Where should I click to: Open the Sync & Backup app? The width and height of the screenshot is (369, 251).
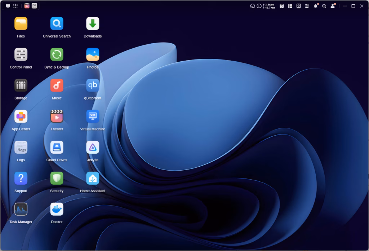[x=57, y=55]
